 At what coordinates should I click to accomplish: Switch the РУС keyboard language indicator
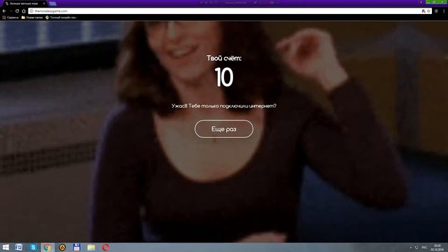(x=424, y=247)
